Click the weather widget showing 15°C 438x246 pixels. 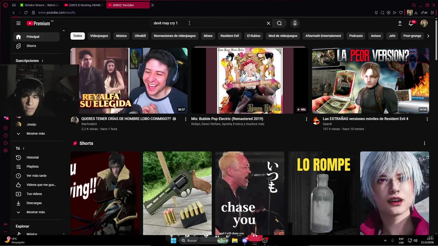(14, 240)
